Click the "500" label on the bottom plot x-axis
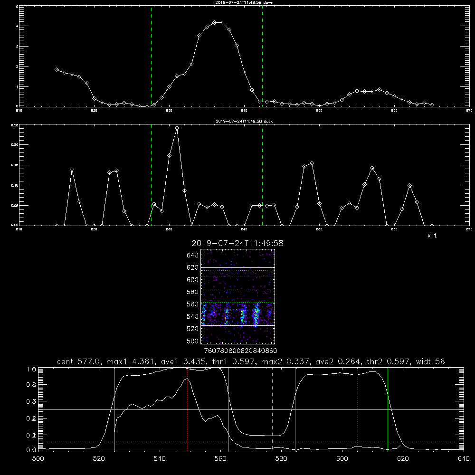The height and width of the screenshot is (475, 475). pyautogui.click(x=38, y=459)
